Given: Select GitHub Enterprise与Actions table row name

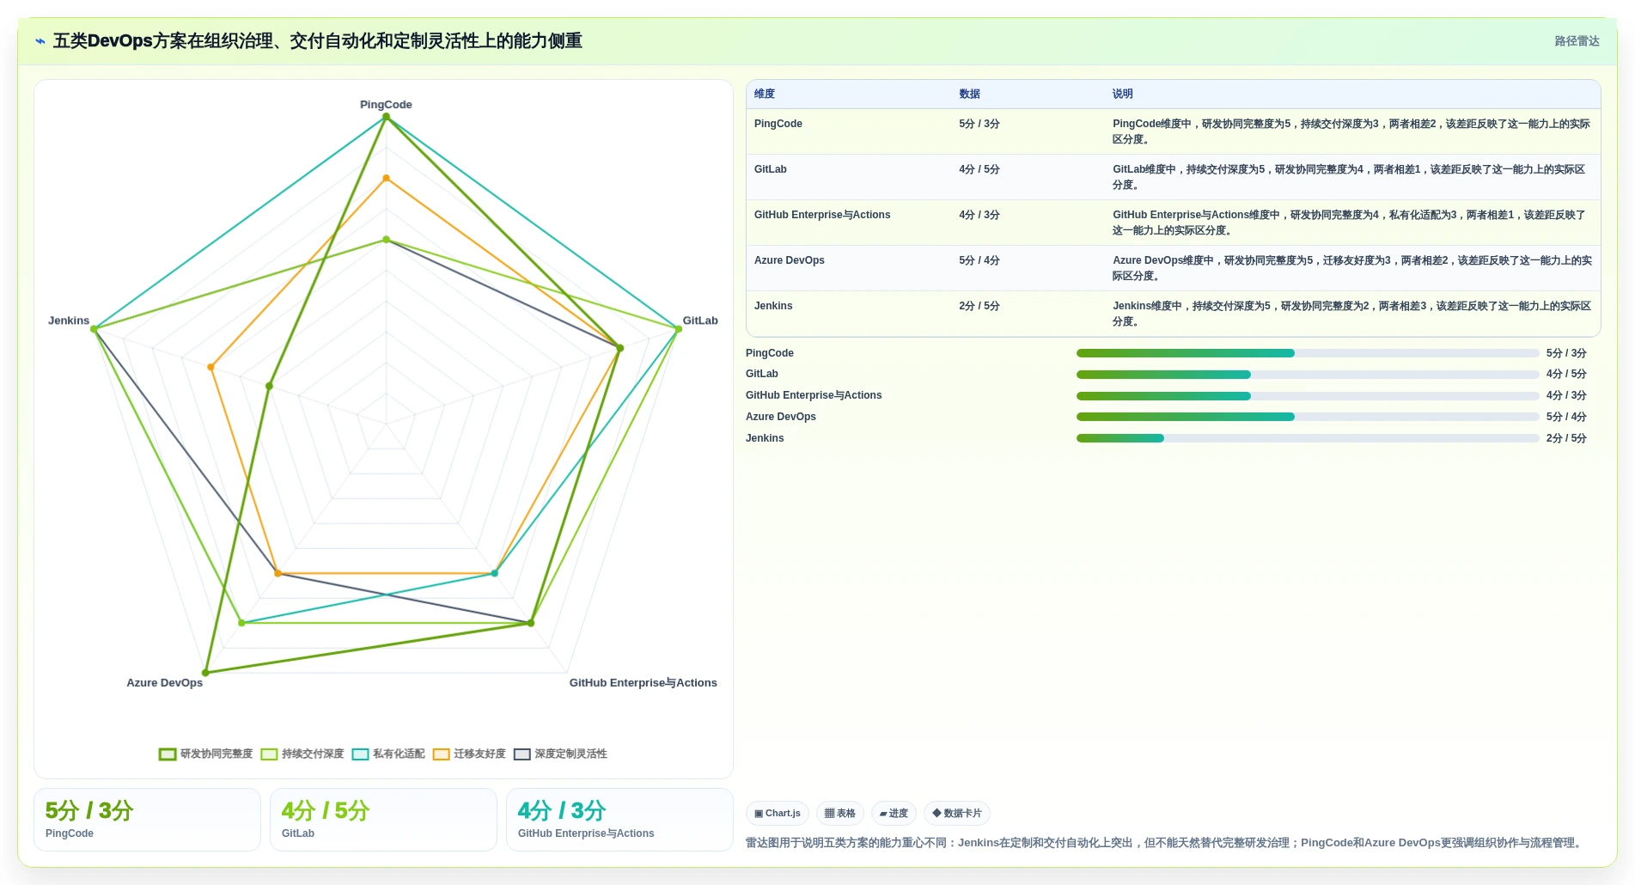Looking at the screenshot, I should [822, 215].
